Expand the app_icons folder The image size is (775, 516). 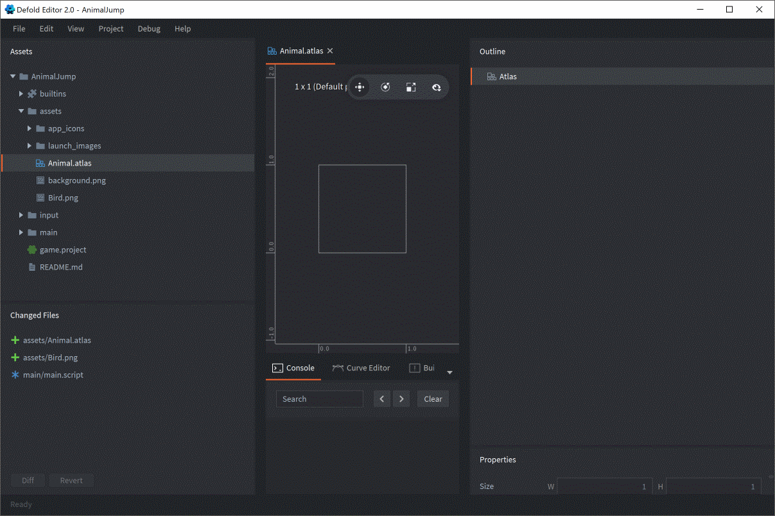click(x=30, y=128)
